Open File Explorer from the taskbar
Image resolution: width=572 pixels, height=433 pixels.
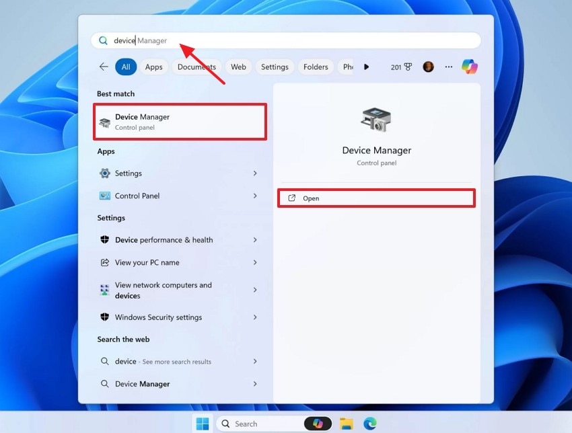[x=346, y=424]
